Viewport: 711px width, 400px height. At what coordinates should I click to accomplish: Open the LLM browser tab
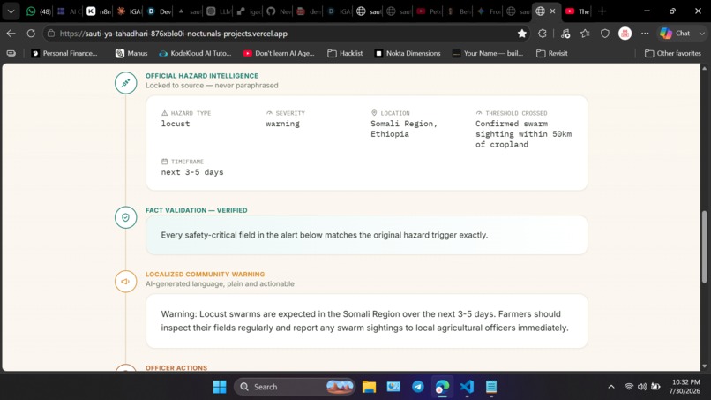click(x=219, y=11)
